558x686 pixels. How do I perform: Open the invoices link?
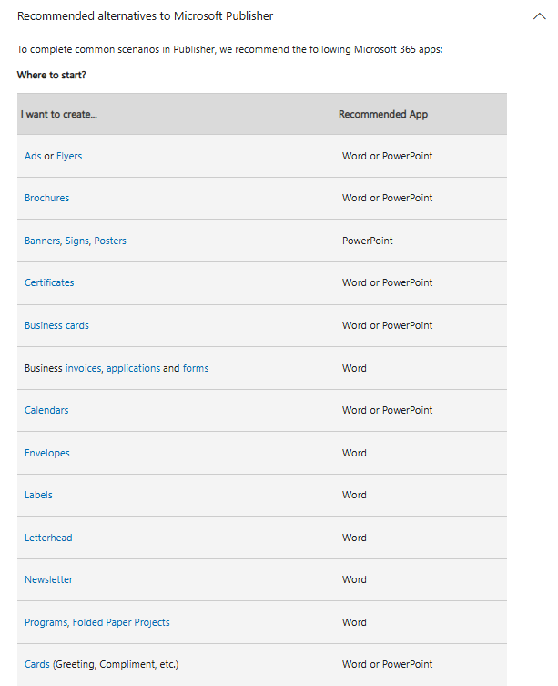(85, 368)
